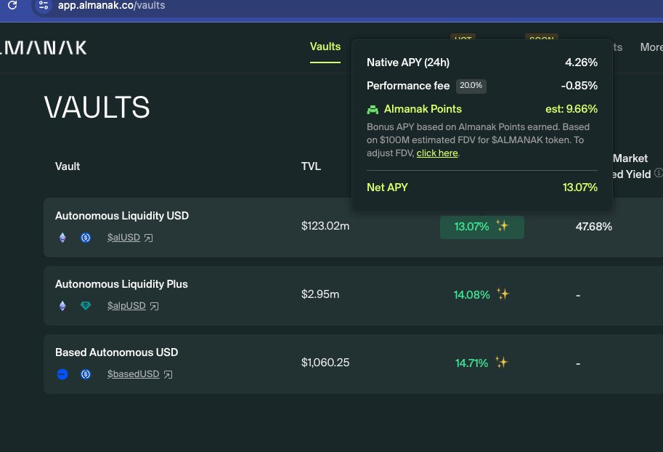Click the Native APY (24h) 4.26% value
The height and width of the screenshot is (452, 663).
point(582,62)
